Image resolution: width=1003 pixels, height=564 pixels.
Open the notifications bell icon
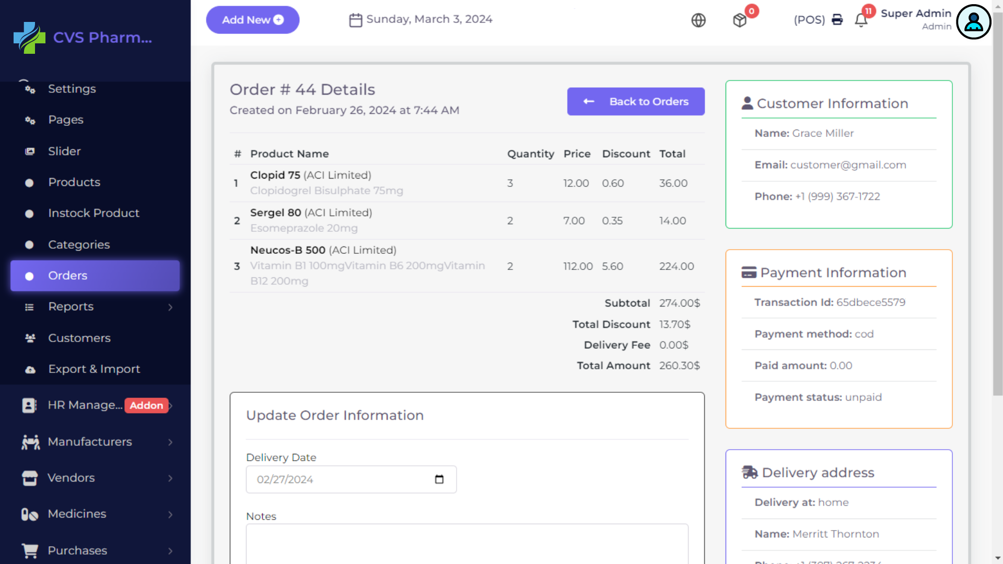[861, 20]
